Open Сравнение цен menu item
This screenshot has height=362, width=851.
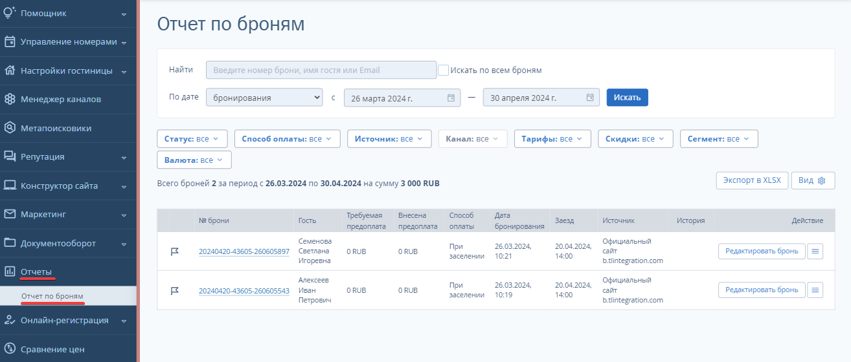click(68, 349)
